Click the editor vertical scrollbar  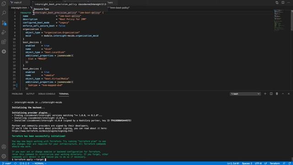292,21
